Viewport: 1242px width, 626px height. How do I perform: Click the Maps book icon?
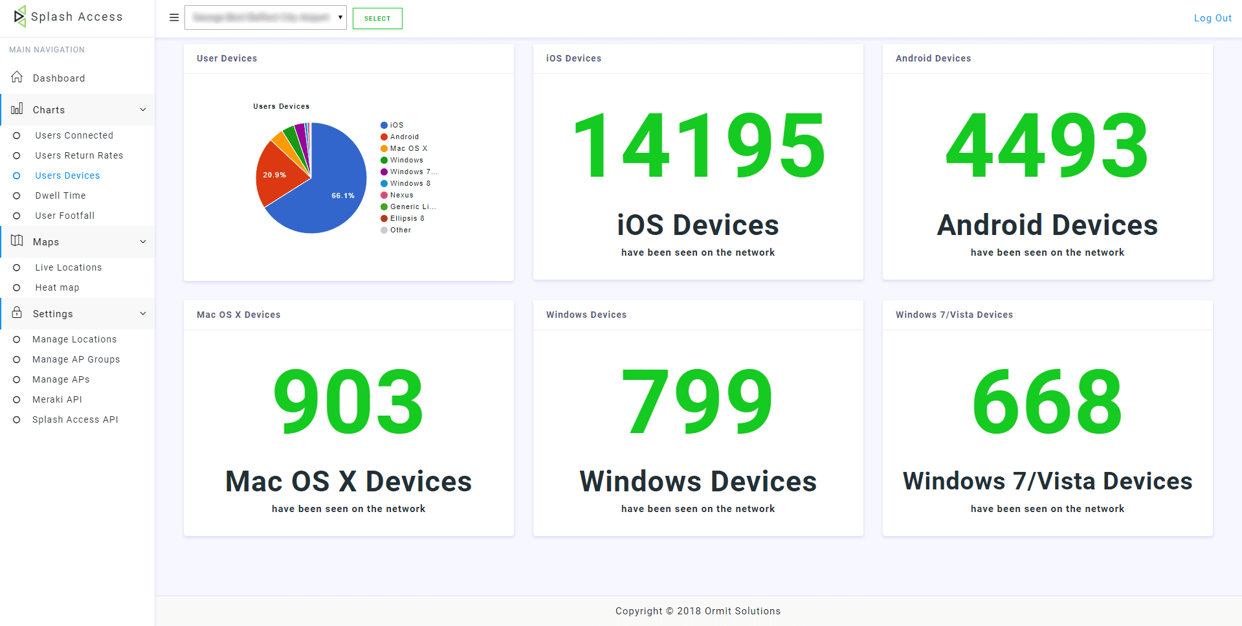click(16, 241)
